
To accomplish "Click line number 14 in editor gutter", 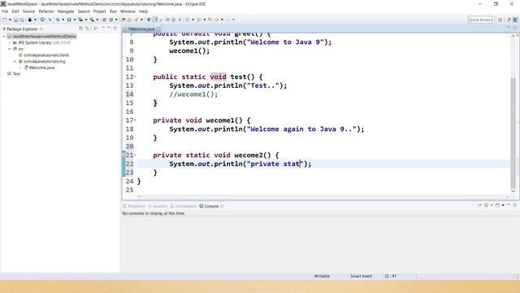I will point(129,94).
